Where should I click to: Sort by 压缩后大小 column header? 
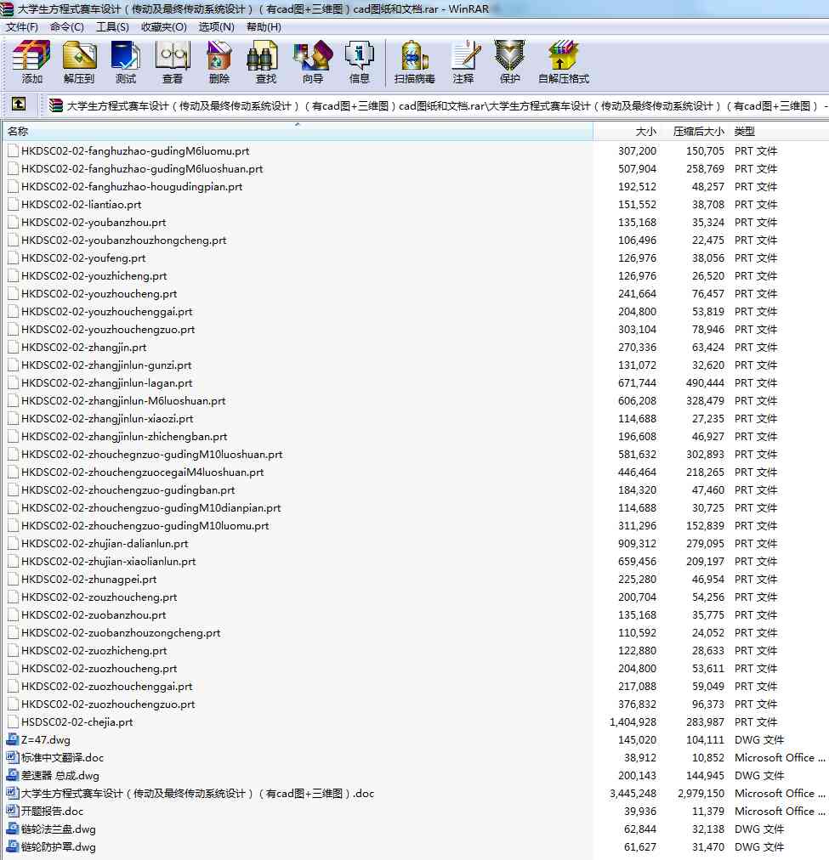tap(695, 131)
